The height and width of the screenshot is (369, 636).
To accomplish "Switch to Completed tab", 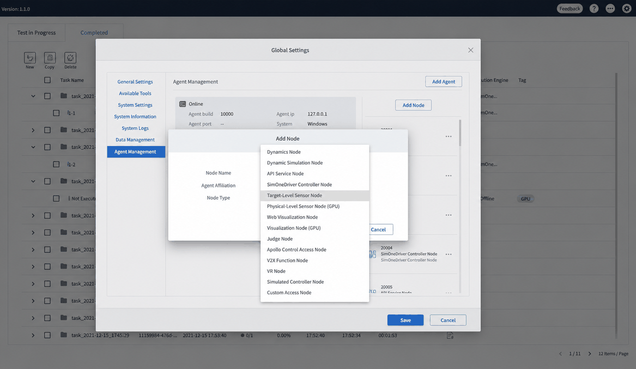I will tap(94, 33).
